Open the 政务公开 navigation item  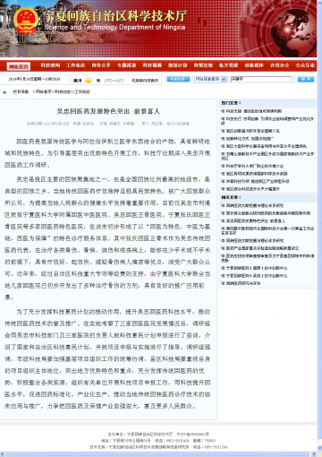[x=101, y=65]
